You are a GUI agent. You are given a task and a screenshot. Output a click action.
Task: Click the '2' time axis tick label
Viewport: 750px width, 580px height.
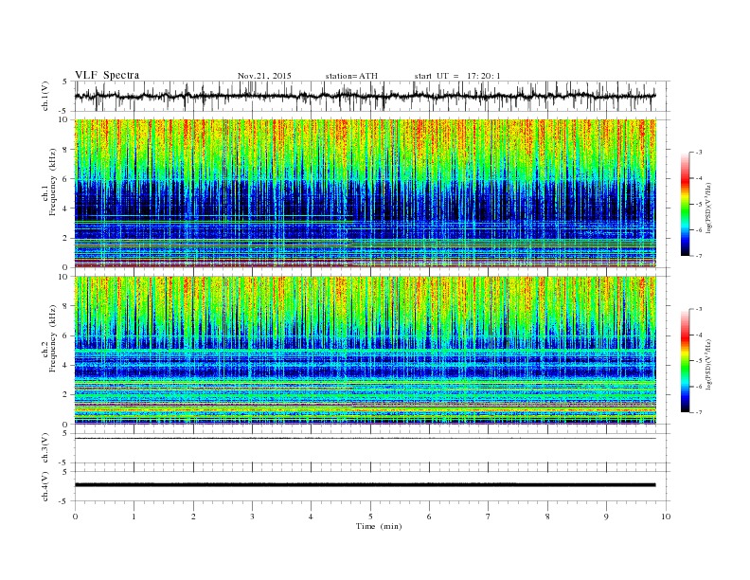pos(193,517)
